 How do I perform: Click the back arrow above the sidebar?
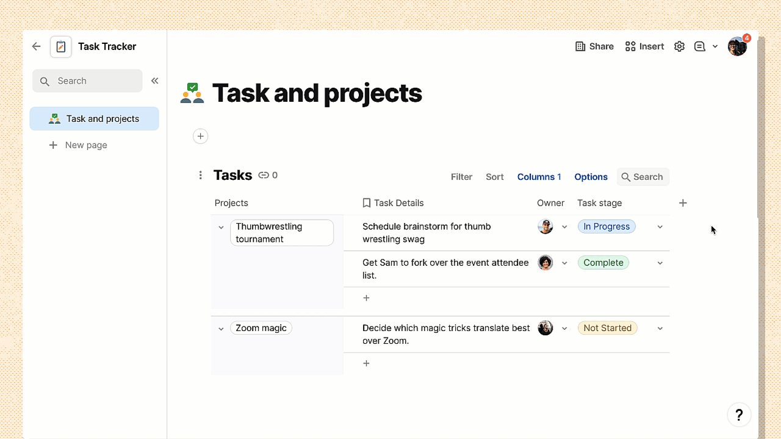pyautogui.click(x=36, y=46)
